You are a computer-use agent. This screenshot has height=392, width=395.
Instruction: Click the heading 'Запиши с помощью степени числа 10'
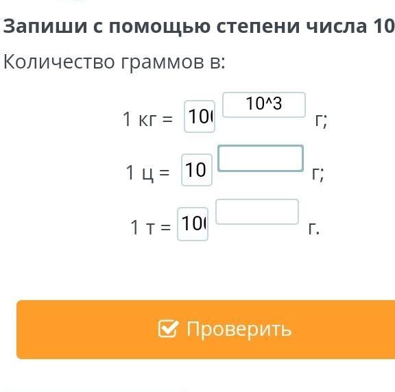pos(199,26)
